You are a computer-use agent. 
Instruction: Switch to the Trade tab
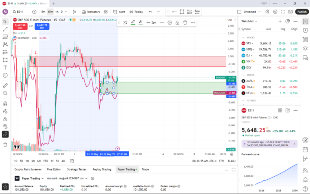[x=145, y=169]
